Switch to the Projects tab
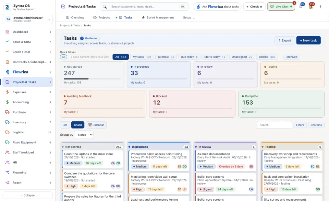Image resolution: width=329 pixels, height=201 pixels. tap(101, 17)
